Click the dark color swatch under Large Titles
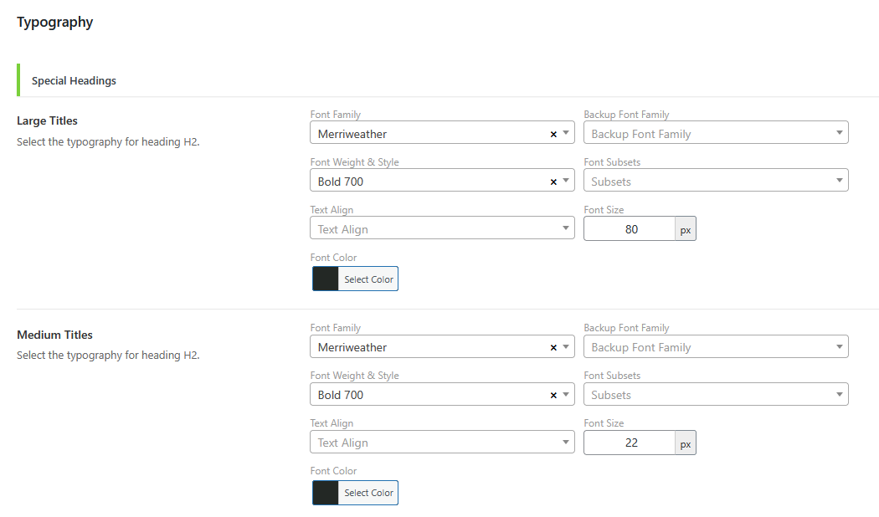 [x=325, y=279]
